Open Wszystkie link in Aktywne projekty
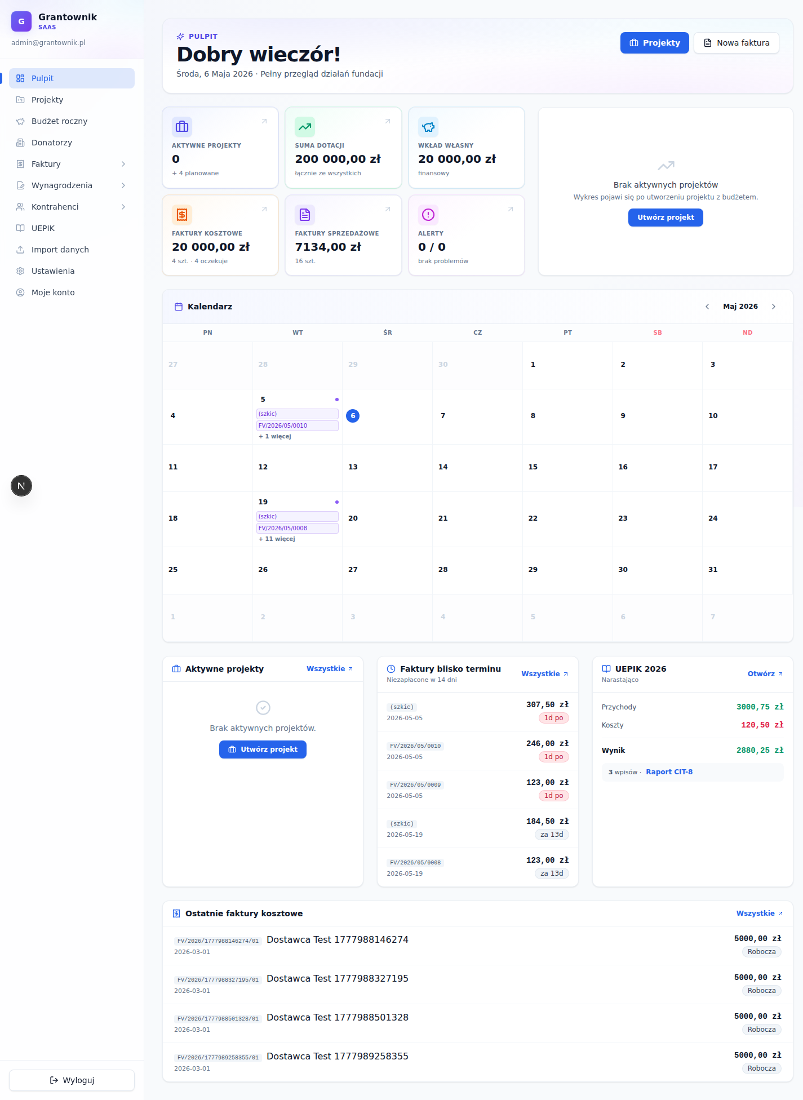Viewport: 803px width, 1100px height. pos(330,669)
